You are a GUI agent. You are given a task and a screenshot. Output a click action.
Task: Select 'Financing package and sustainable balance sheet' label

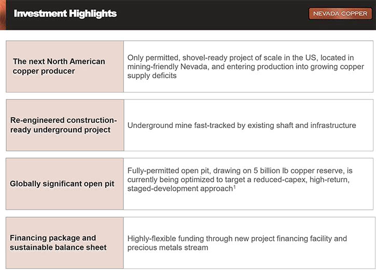pos(58,243)
